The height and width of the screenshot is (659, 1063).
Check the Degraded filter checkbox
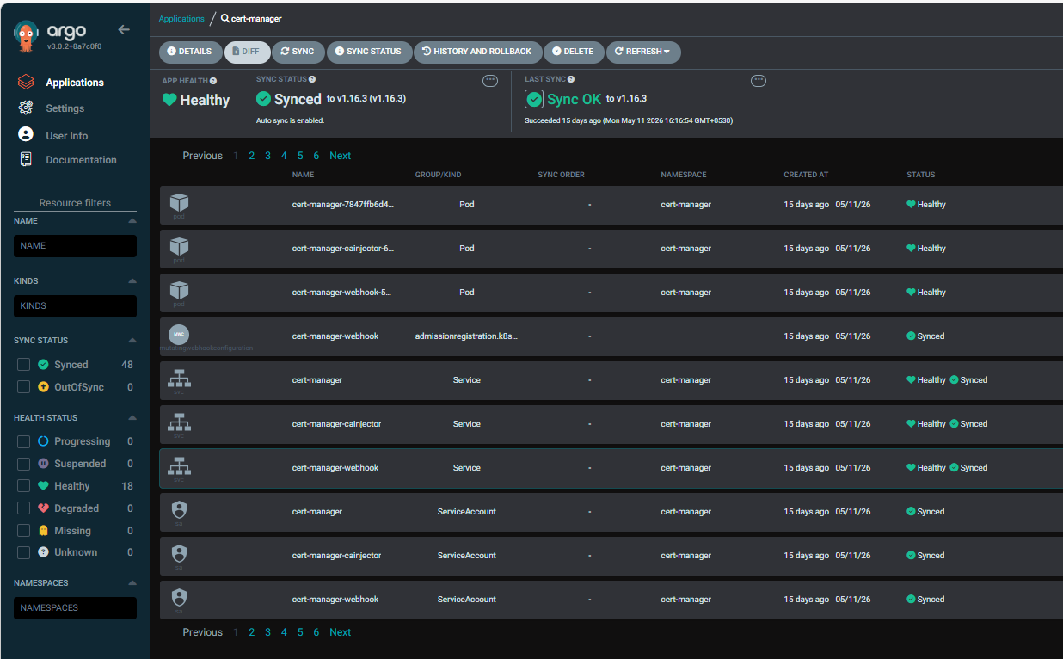pyautogui.click(x=23, y=508)
